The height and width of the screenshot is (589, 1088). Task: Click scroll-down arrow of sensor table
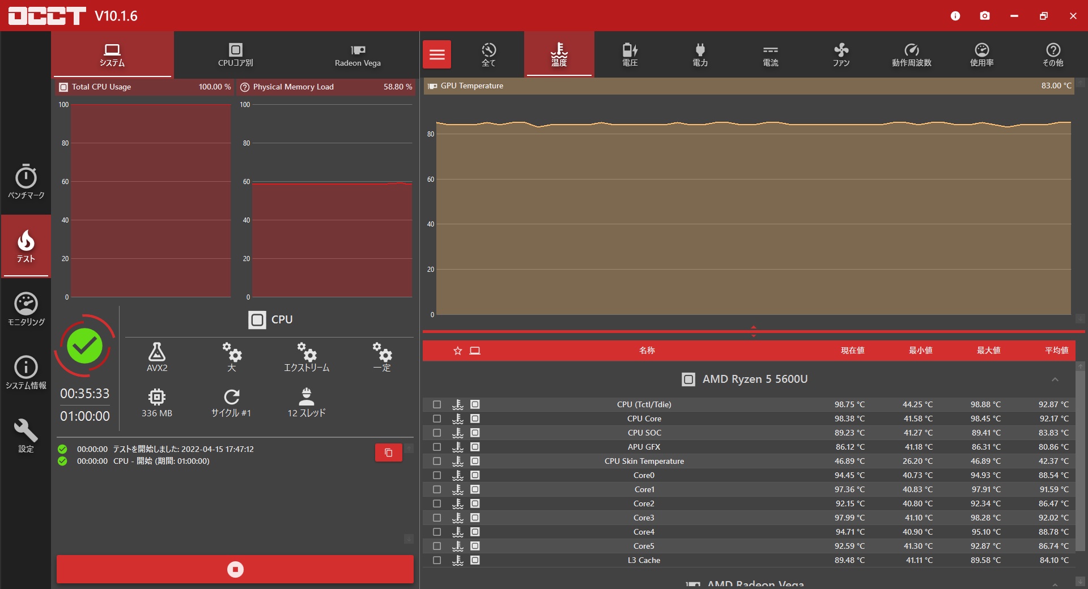(1081, 582)
